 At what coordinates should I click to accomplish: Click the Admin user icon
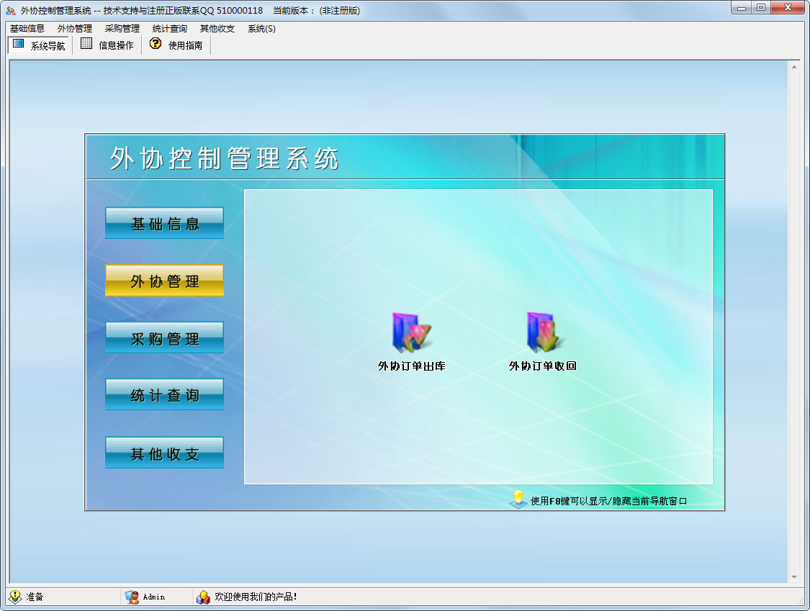132,597
